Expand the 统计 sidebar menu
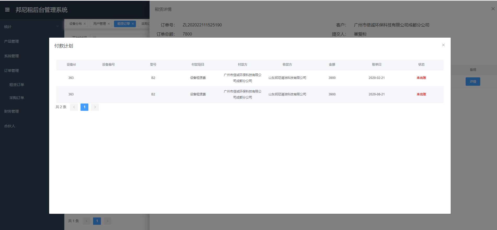This screenshot has width=497, height=230. click(x=32, y=26)
